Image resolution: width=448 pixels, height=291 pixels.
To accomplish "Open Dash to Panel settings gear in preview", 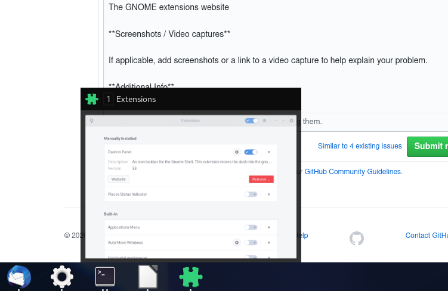I will (237, 152).
